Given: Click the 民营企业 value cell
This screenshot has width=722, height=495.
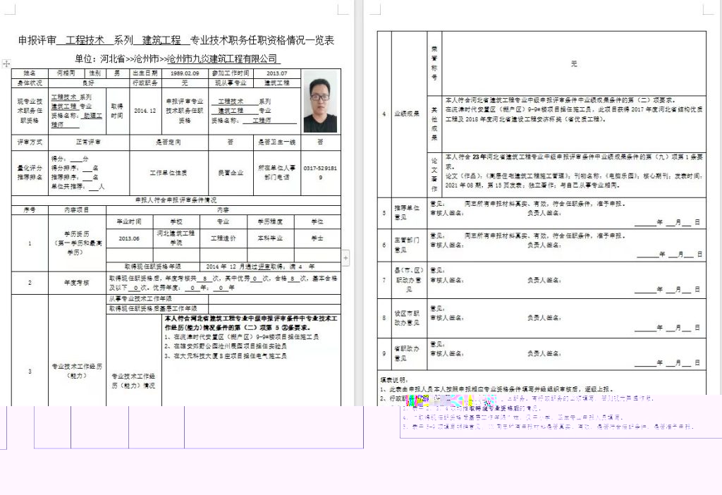Looking at the screenshot, I should click(231, 173).
